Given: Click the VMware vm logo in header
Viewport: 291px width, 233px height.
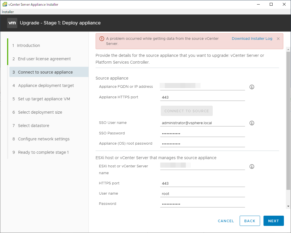Looking at the screenshot, I should [x=12, y=23].
